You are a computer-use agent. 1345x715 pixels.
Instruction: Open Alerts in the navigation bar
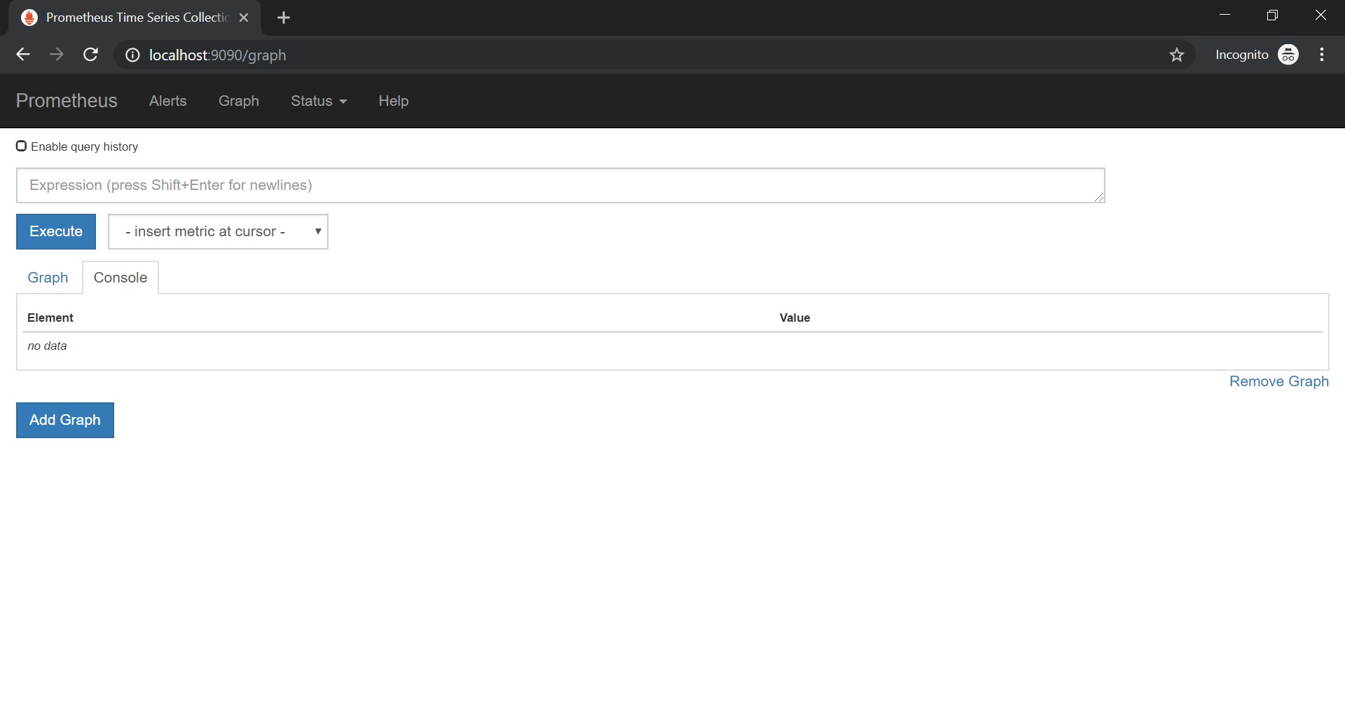167,101
